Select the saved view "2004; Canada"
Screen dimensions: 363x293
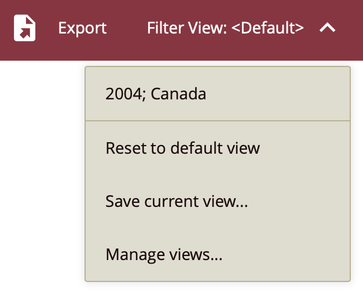coord(156,94)
